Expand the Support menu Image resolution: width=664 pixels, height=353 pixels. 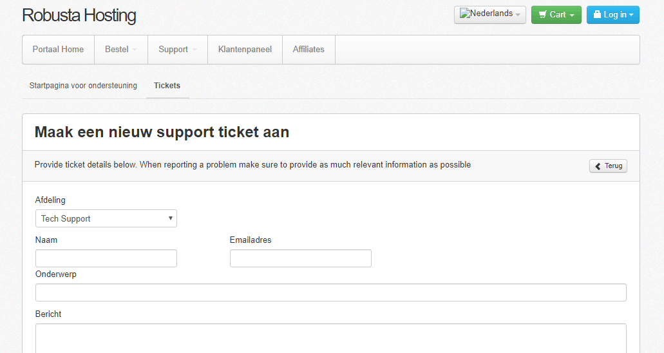coord(178,50)
